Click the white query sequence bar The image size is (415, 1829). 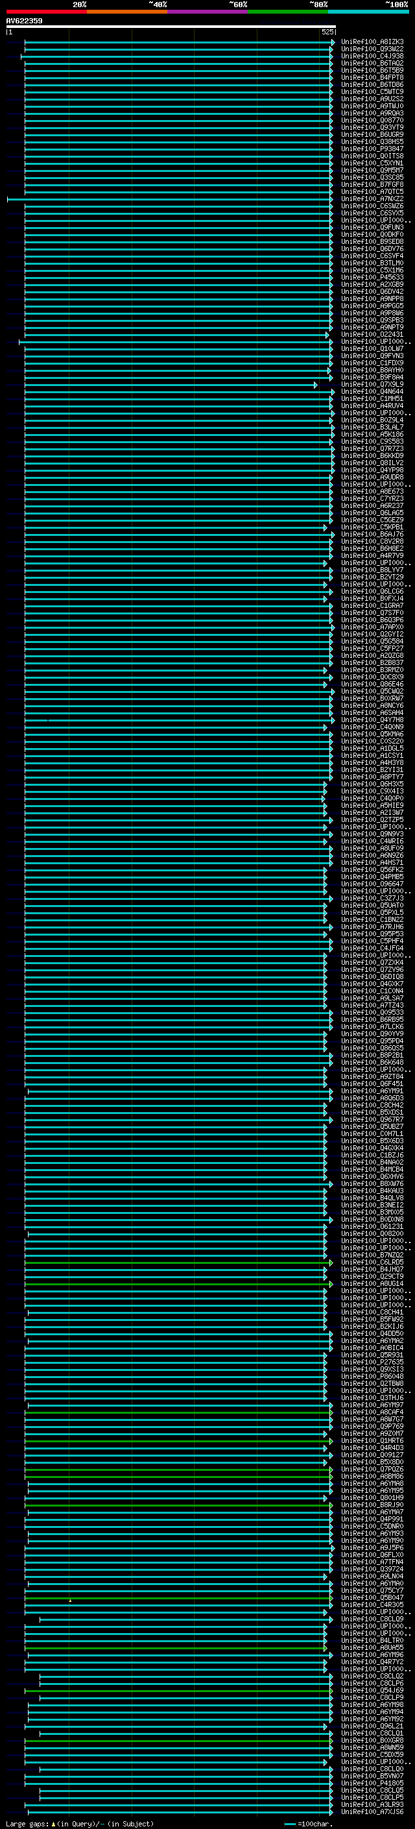(171, 27)
